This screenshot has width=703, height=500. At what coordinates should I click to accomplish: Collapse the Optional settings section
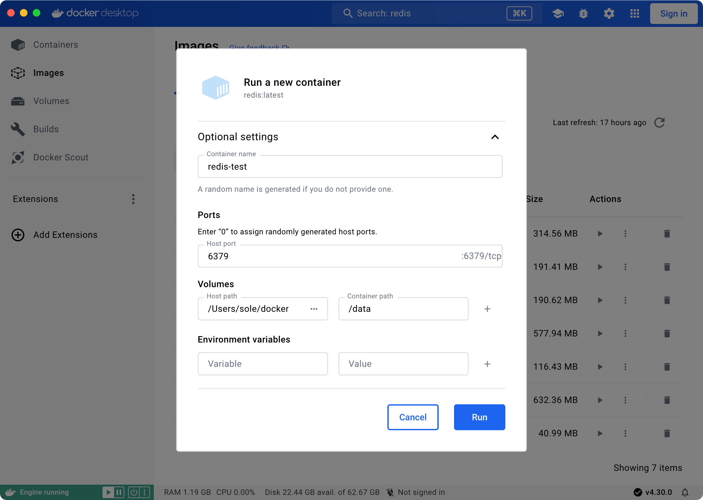click(x=495, y=137)
